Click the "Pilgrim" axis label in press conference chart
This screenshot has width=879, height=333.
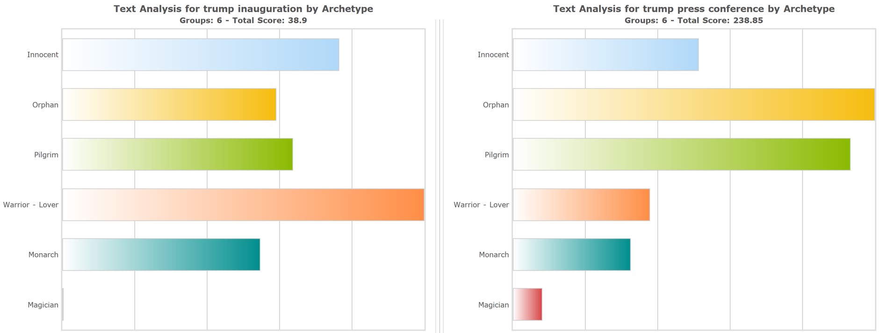click(x=497, y=155)
